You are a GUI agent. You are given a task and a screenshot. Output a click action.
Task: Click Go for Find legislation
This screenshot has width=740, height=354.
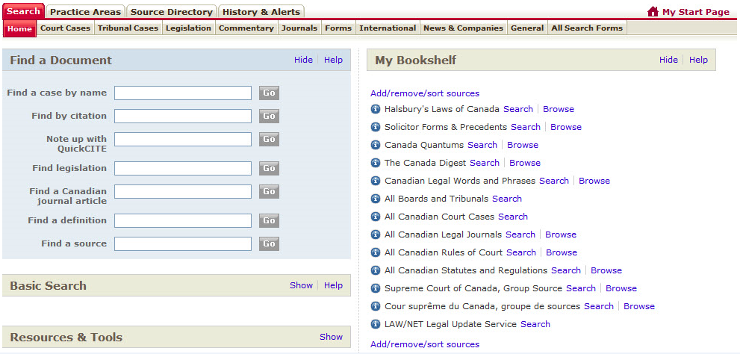tap(269, 169)
